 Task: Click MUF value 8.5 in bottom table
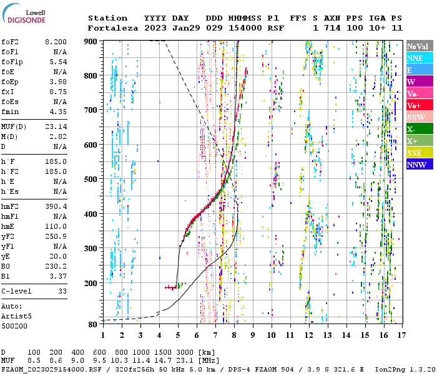click(34, 361)
